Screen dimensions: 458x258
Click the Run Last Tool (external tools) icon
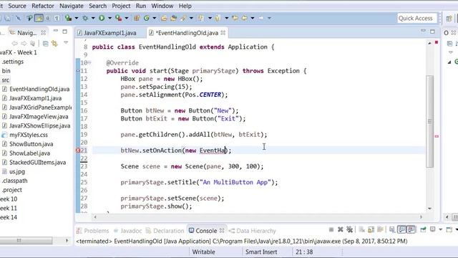[119, 18]
